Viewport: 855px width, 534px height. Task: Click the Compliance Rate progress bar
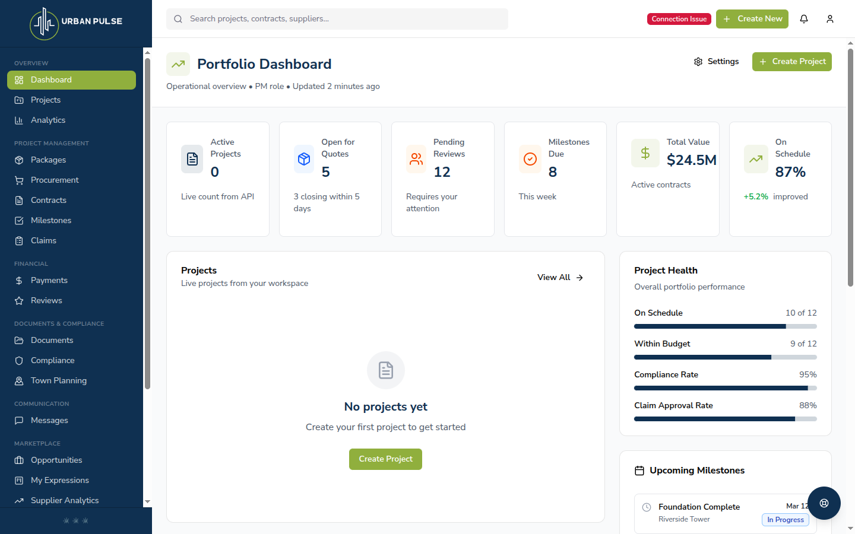click(726, 388)
